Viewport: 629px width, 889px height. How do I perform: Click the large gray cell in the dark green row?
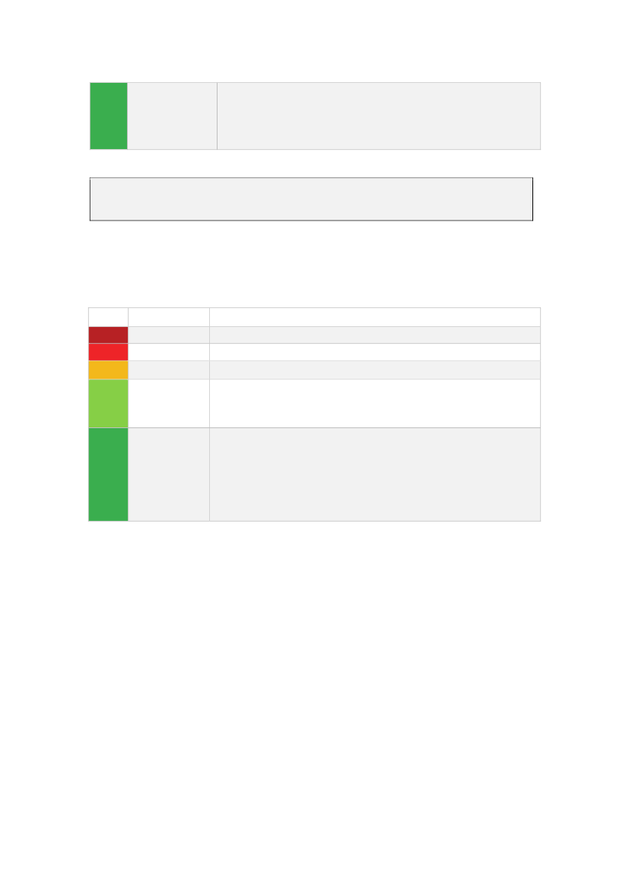pyautogui.click(x=374, y=474)
